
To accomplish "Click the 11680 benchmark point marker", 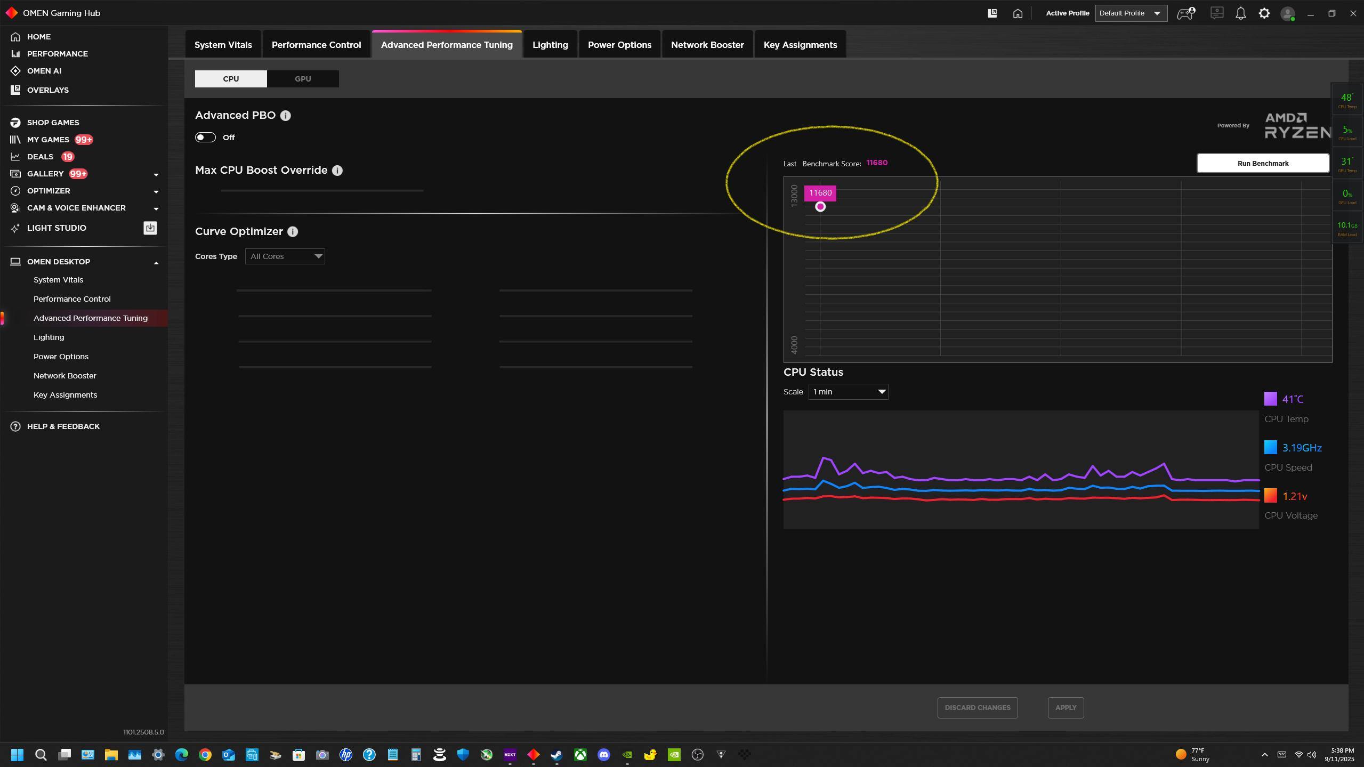I will (x=820, y=207).
